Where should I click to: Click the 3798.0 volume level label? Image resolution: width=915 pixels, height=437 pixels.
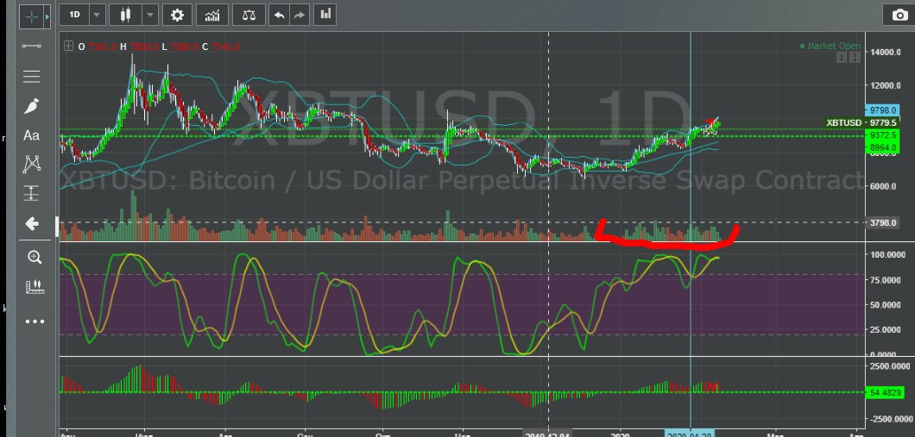coord(883,222)
